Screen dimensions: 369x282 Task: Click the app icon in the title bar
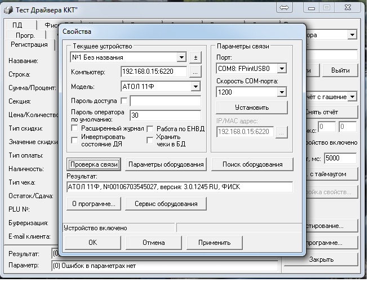click(x=8, y=10)
